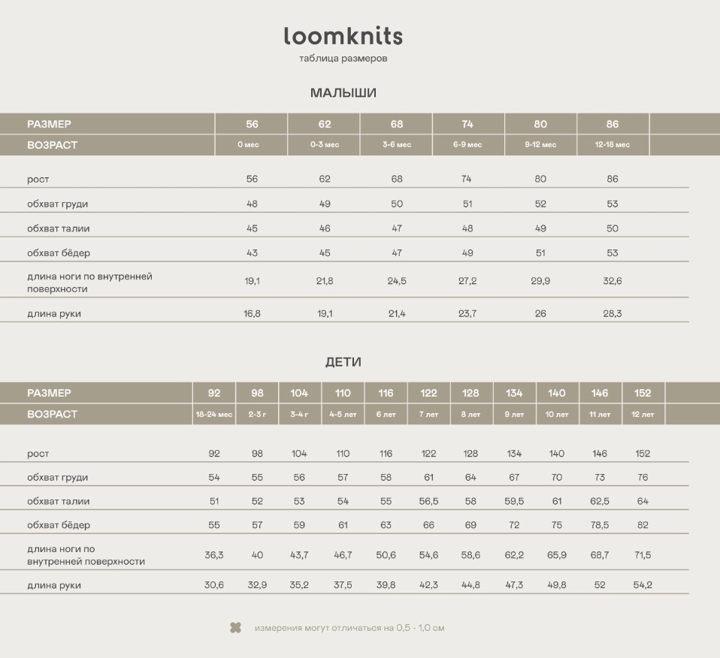The height and width of the screenshot is (658, 720).
Task: Select the 'МАЛЫШИ' section heading
Action: 343,92
